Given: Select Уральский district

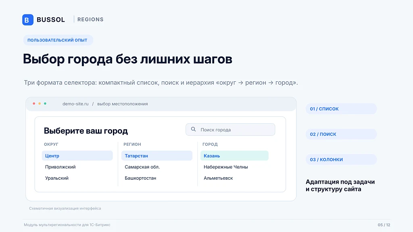Looking at the screenshot, I should [57, 178].
